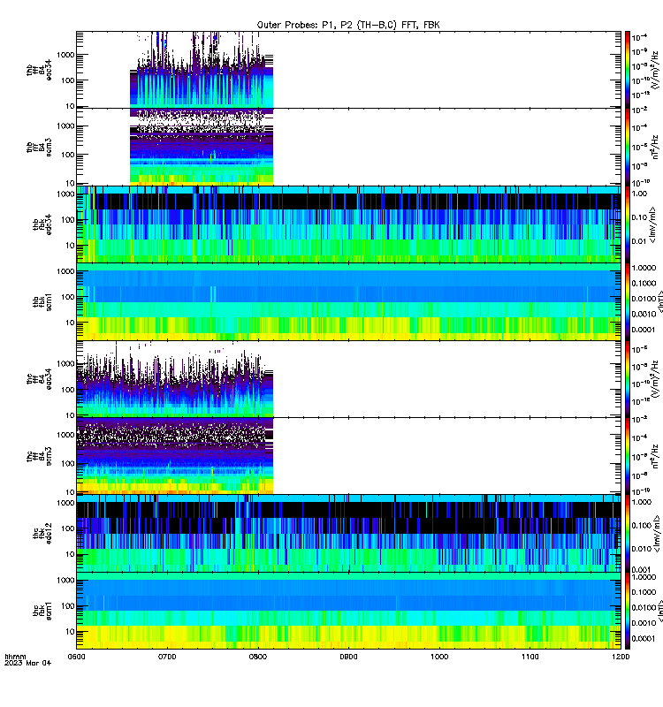Click the '100' y-tick of thb scm3 panel
The width and height of the screenshot is (663, 707).
[68, 155]
